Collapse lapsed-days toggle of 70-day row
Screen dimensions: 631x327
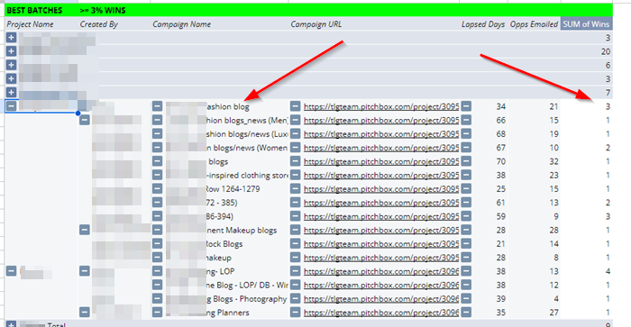point(466,161)
